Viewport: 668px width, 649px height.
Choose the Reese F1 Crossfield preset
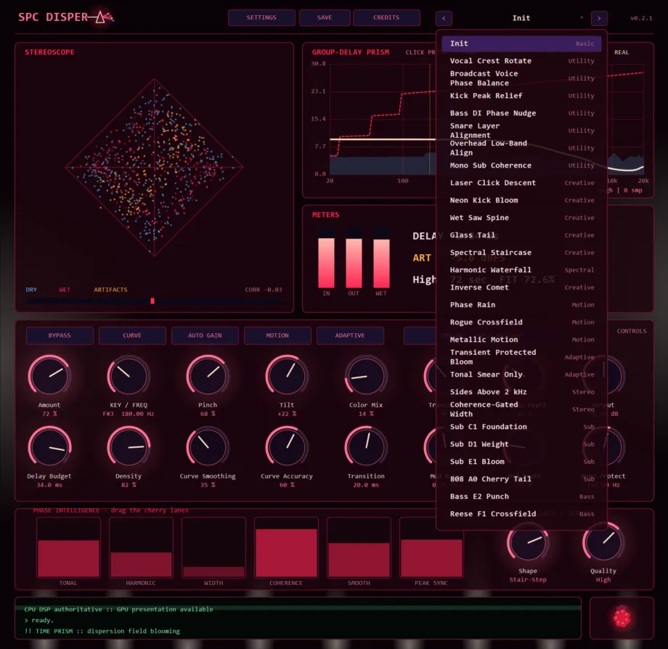click(x=521, y=514)
